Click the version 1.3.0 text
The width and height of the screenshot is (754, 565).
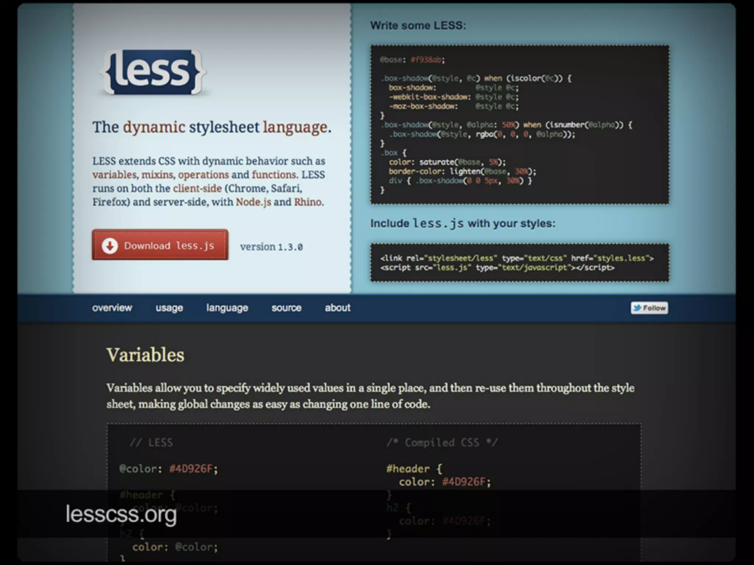click(272, 247)
